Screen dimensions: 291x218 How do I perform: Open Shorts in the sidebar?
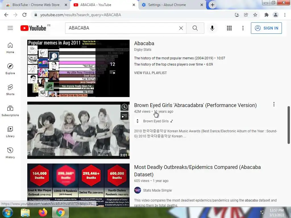(10, 90)
